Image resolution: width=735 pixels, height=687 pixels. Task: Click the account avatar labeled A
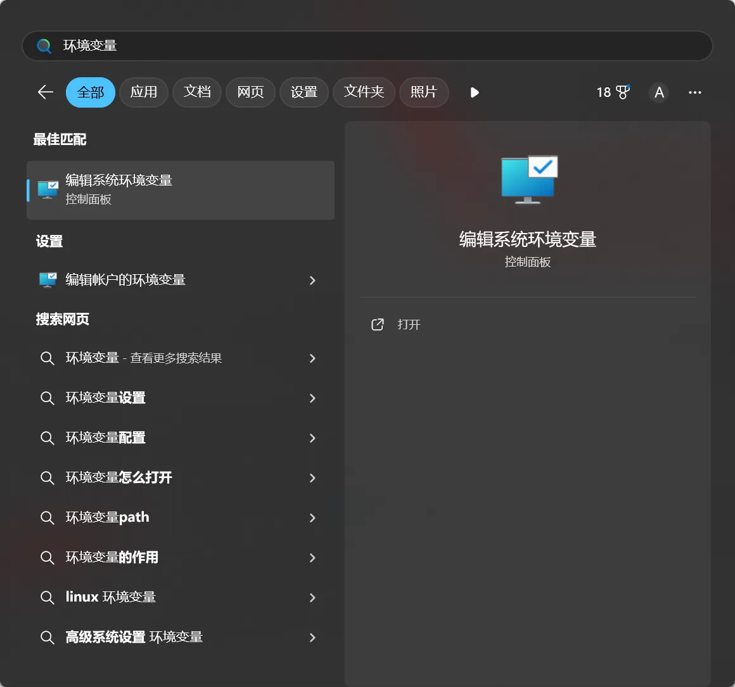pyautogui.click(x=659, y=92)
